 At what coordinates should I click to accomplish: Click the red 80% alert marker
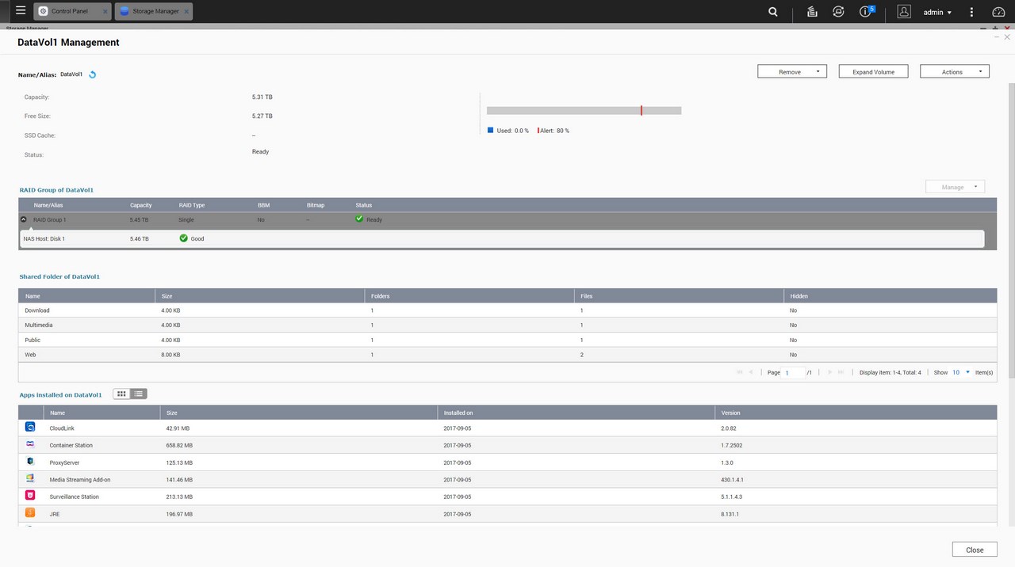coord(642,111)
